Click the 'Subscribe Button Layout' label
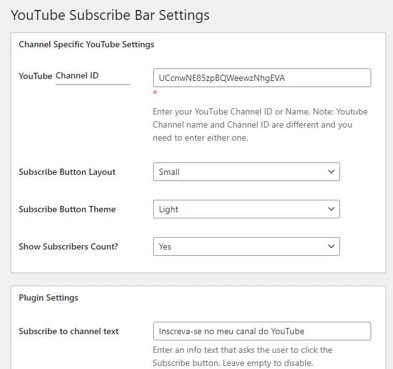This screenshot has width=393, height=369. pyautogui.click(x=67, y=172)
